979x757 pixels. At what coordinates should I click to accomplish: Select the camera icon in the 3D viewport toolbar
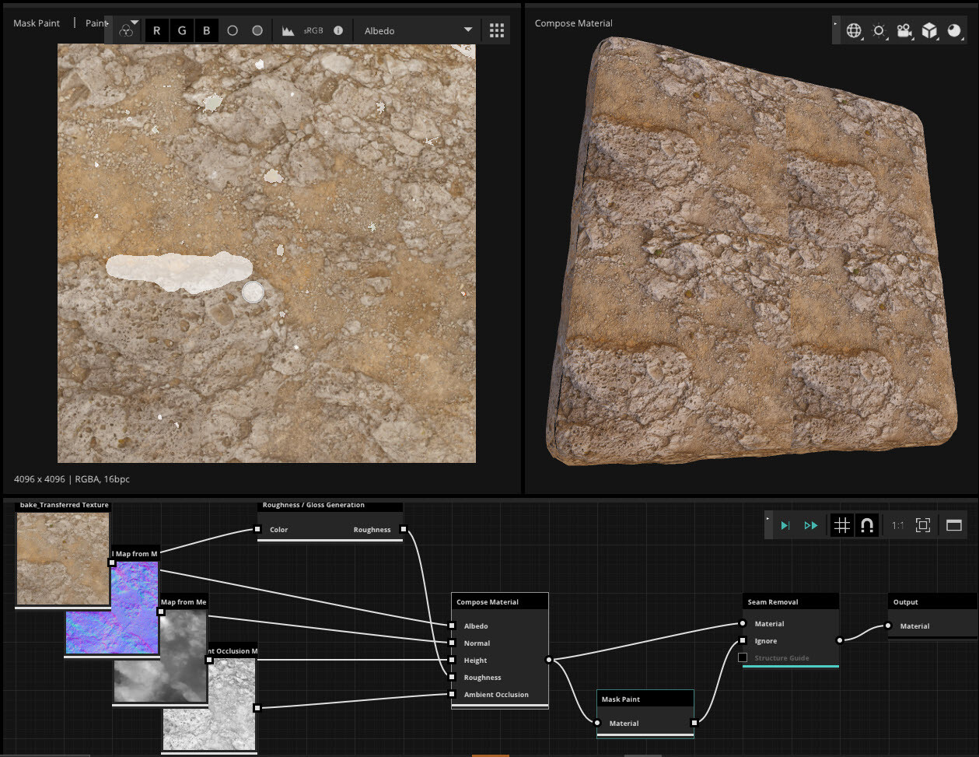point(904,30)
